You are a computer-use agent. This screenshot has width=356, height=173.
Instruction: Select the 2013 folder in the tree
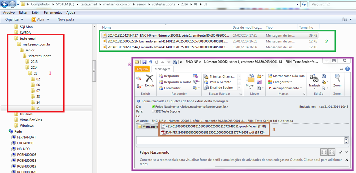coord(32,62)
